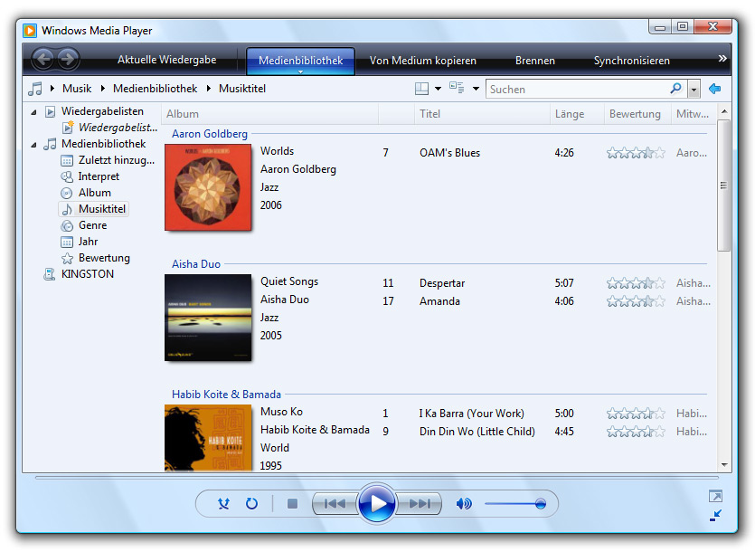Switch to the Synchronisieren tab
The height and width of the screenshot is (552, 755).
tap(631, 61)
